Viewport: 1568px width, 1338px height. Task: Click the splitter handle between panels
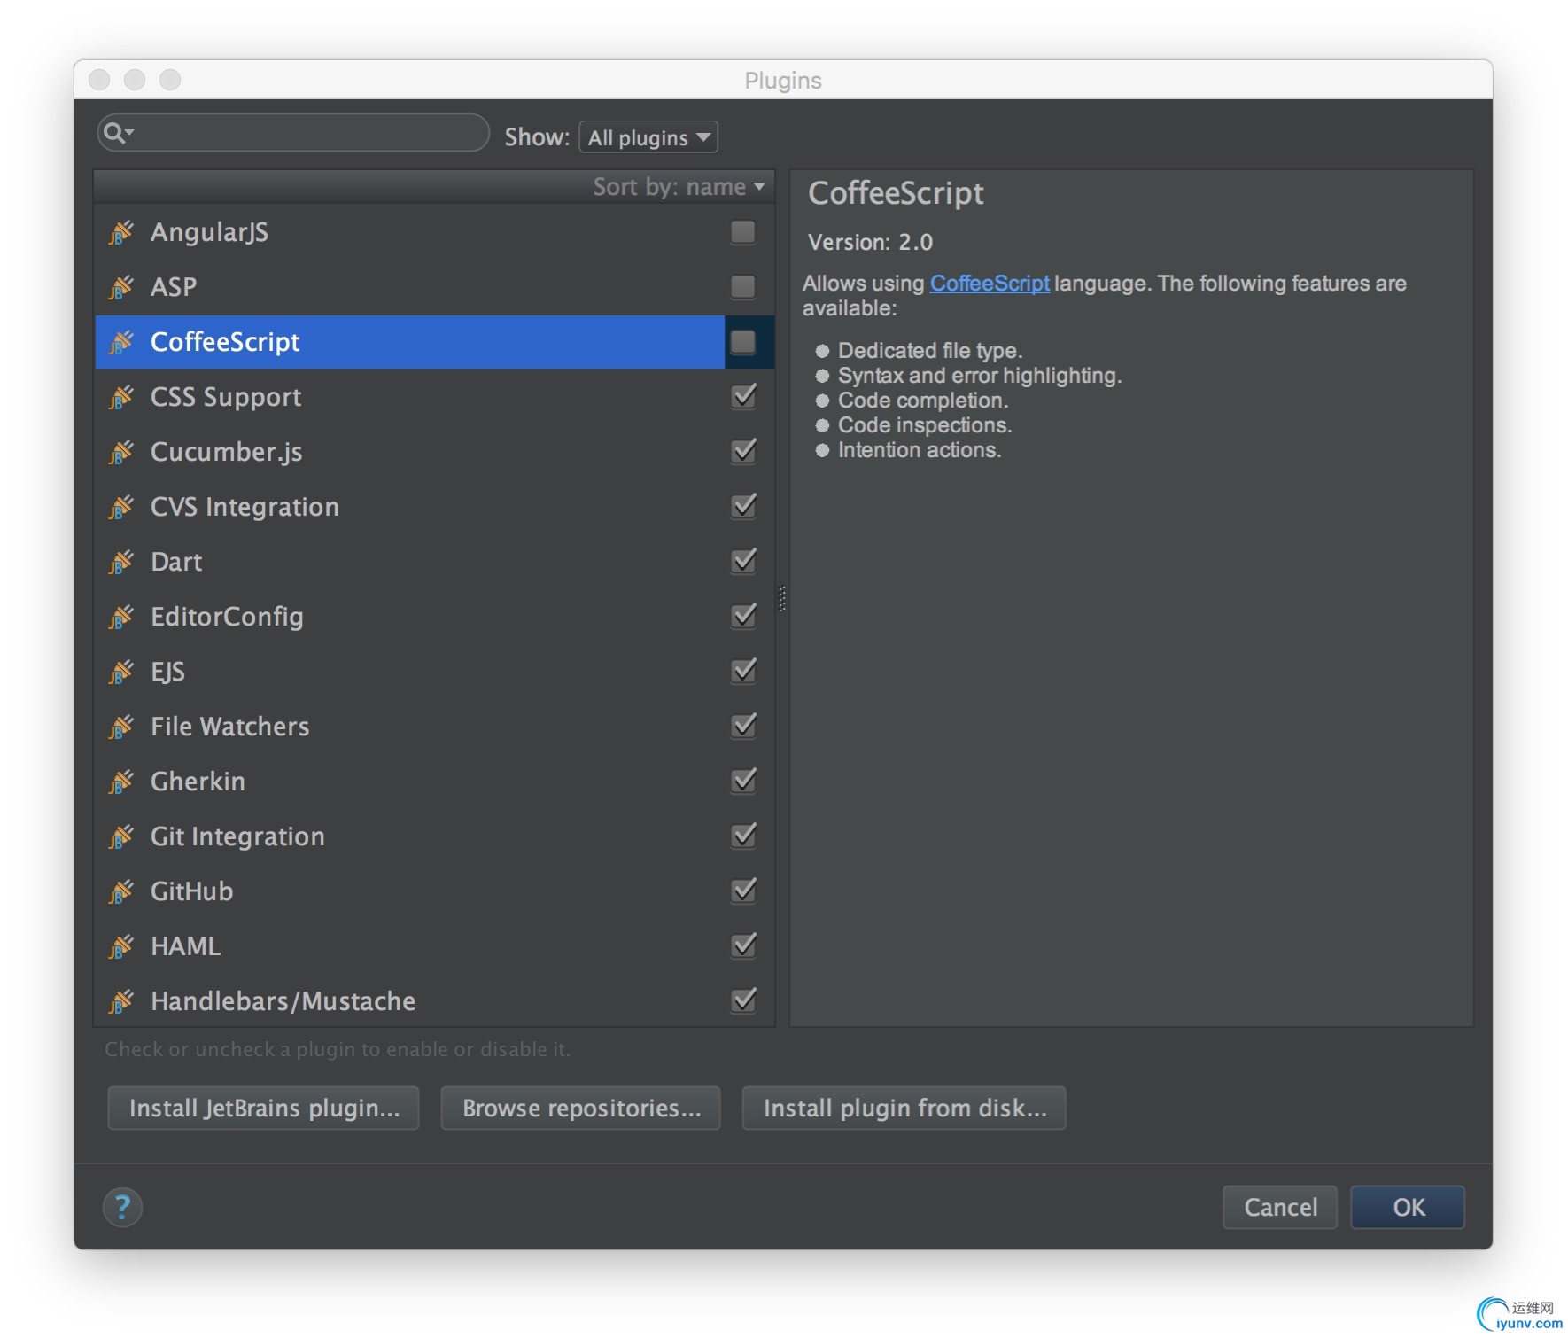coord(782,599)
